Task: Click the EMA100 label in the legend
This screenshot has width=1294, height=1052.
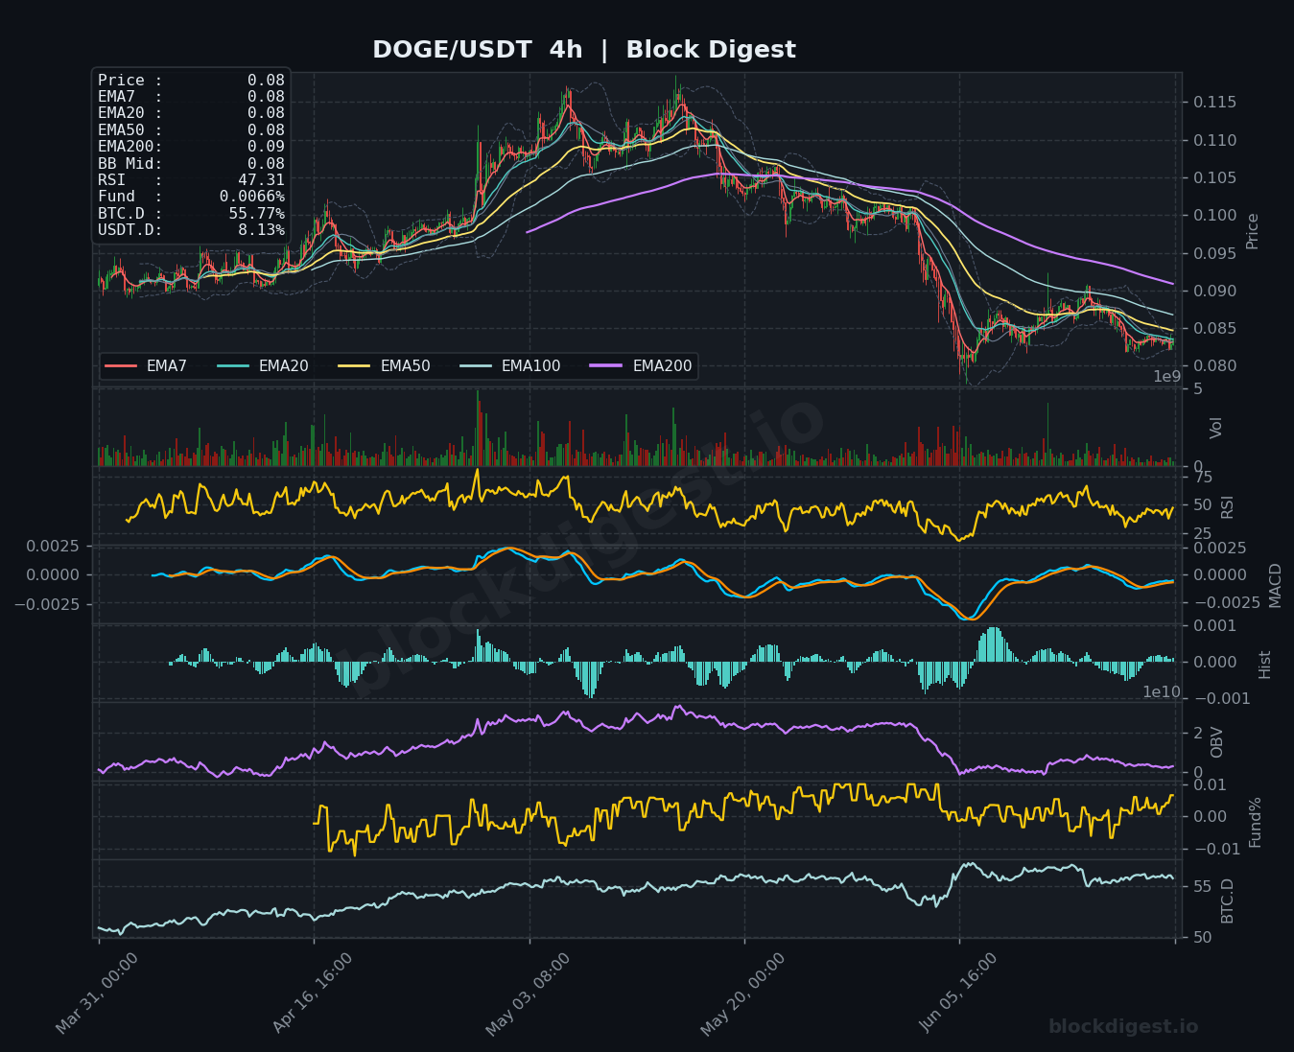Action: 530,366
